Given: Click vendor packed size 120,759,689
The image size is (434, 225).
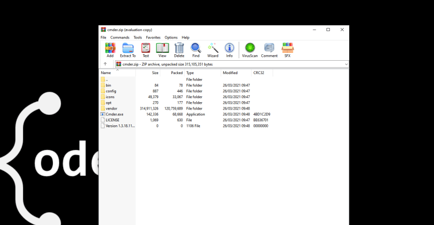Looking at the screenshot, I should pyautogui.click(x=174, y=109).
